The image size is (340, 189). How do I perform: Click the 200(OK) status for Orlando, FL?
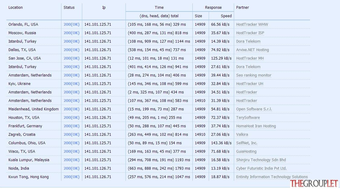point(72,24)
